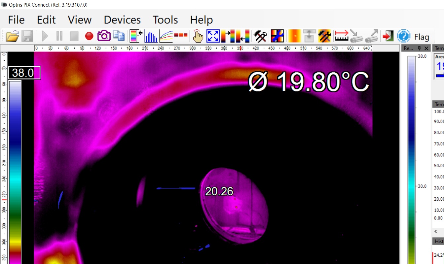
Task: Click the red Record button in toolbar
Action: tap(89, 36)
